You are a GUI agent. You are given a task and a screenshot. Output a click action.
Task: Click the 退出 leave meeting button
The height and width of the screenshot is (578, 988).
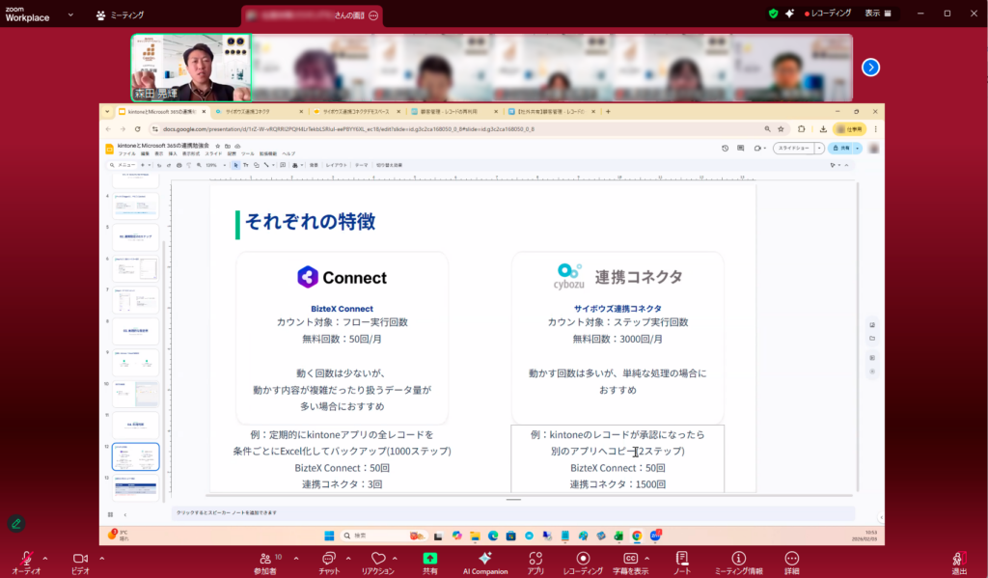click(x=958, y=559)
